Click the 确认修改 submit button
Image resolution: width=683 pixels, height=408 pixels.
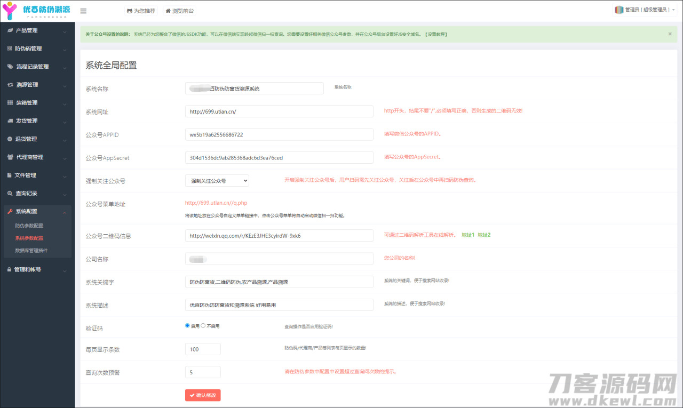203,395
